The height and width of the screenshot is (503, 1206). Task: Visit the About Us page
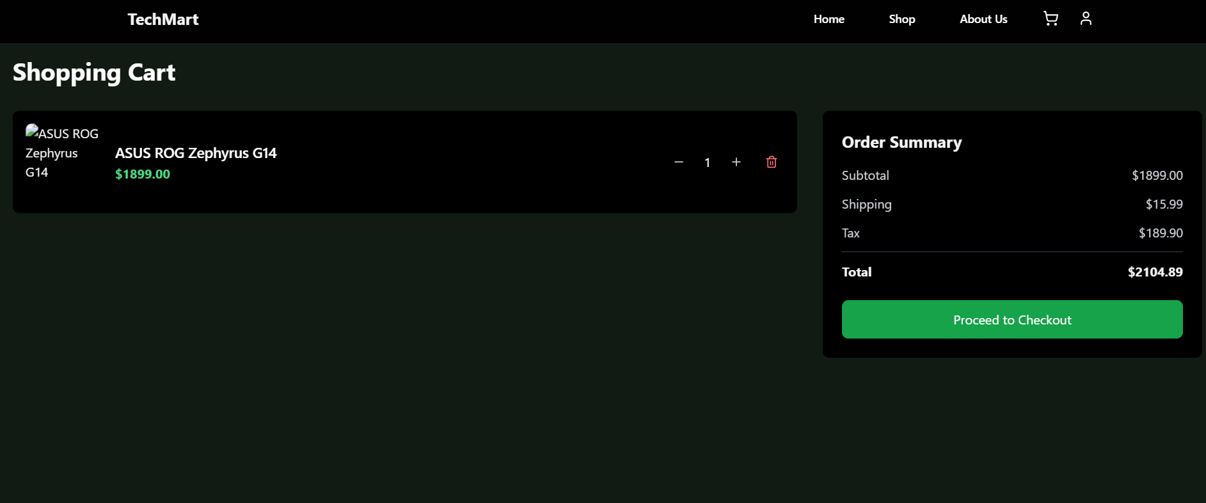pyautogui.click(x=983, y=19)
